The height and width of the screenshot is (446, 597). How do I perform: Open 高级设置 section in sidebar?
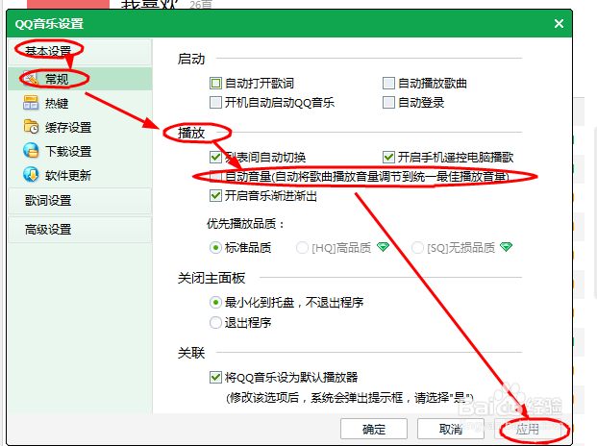[80, 230]
